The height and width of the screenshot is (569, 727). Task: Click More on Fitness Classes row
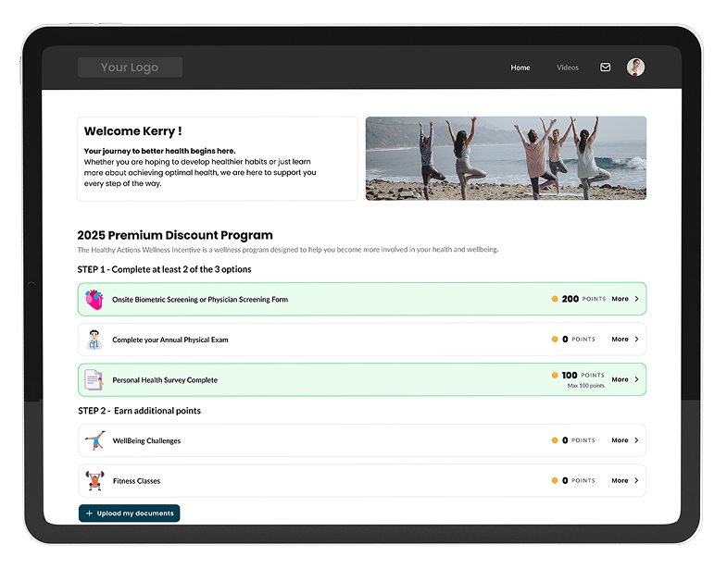(x=620, y=480)
